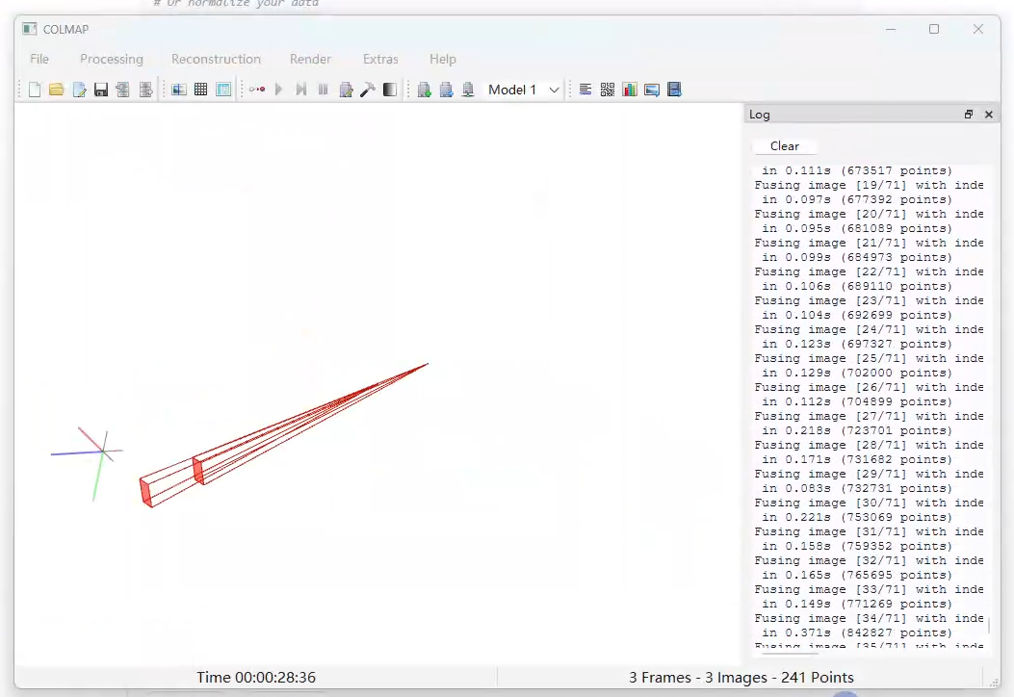
Task: Select the red camera frustum in viewport
Action: (284, 436)
